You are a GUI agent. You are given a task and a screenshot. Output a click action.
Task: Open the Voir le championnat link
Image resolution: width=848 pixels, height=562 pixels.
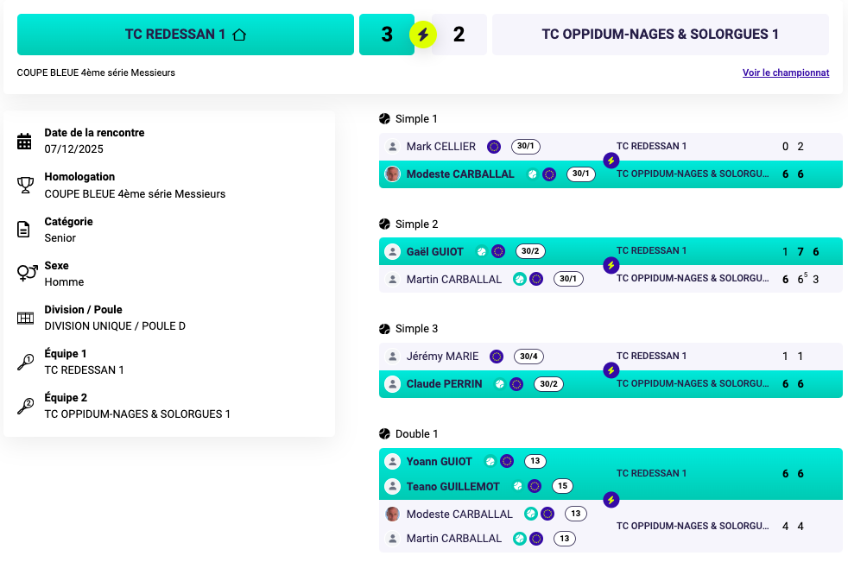pyautogui.click(x=785, y=73)
